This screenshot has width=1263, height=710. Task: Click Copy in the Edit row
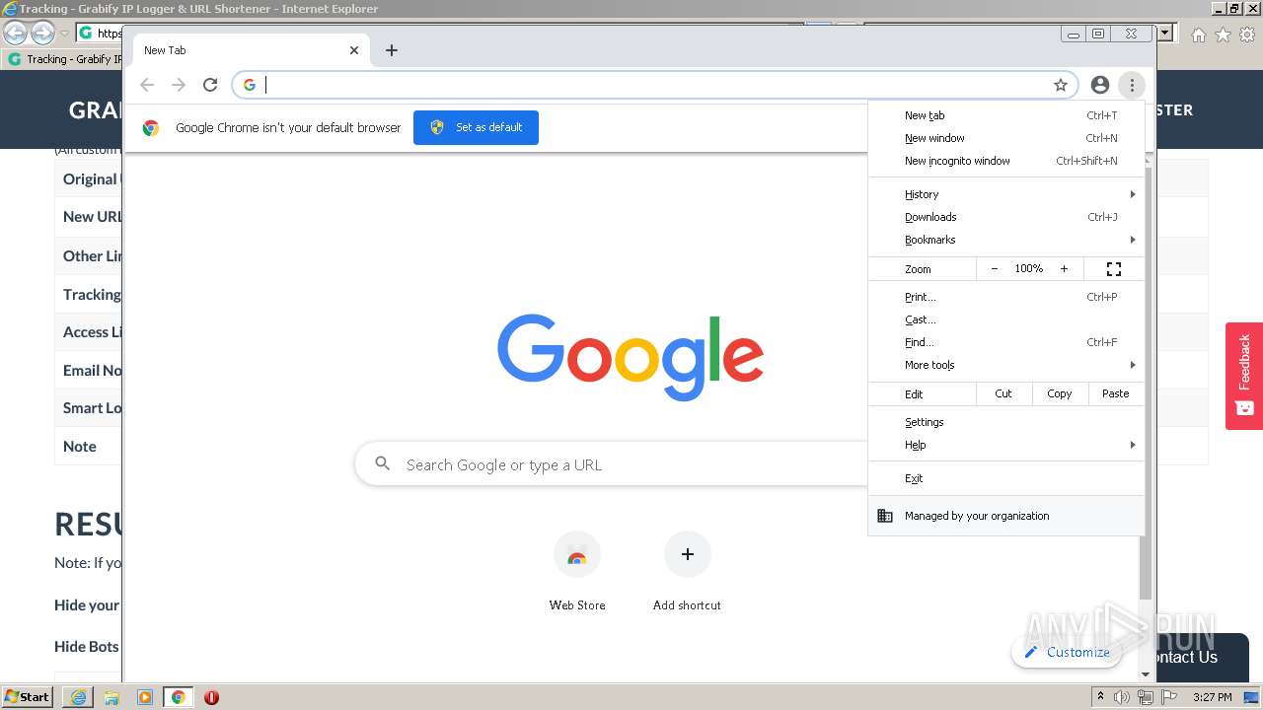click(x=1060, y=393)
